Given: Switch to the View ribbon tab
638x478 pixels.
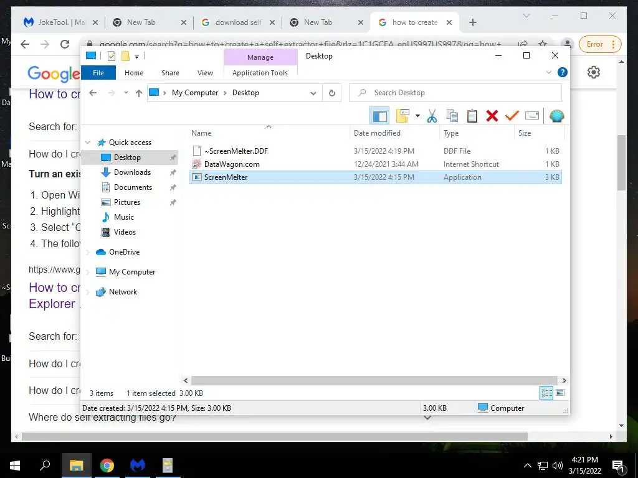Looking at the screenshot, I should click(205, 73).
